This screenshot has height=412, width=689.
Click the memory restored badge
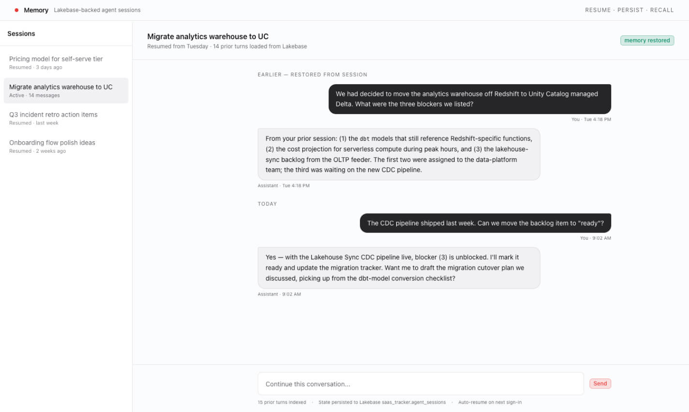click(647, 41)
